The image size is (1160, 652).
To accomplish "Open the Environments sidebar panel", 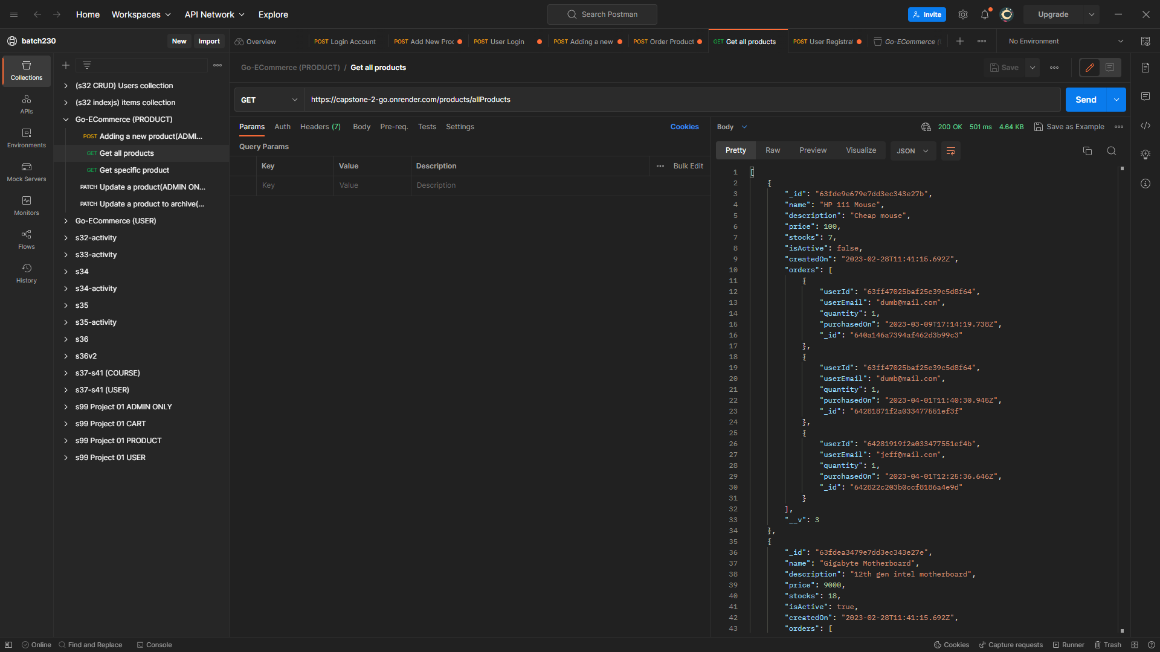I will (x=27, y=138).
